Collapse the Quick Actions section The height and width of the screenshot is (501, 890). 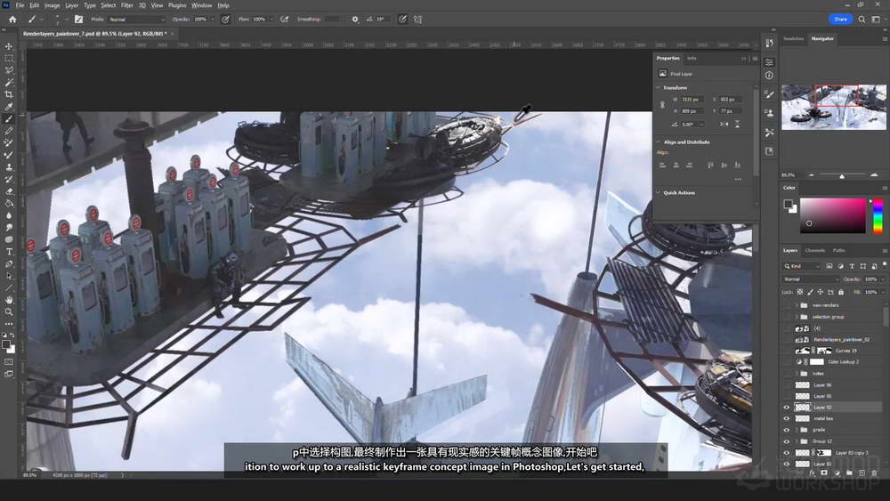(659, 193)
